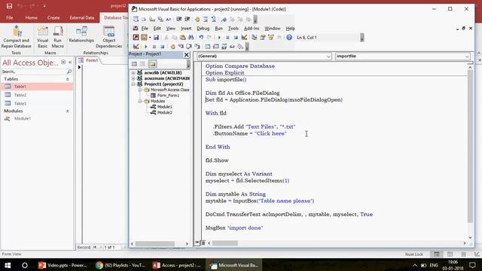Image resolution: width=482 pixels, height=271 pixels.
Task: Open the All Access Objects dropdown arrow
Action: point(63,62)
